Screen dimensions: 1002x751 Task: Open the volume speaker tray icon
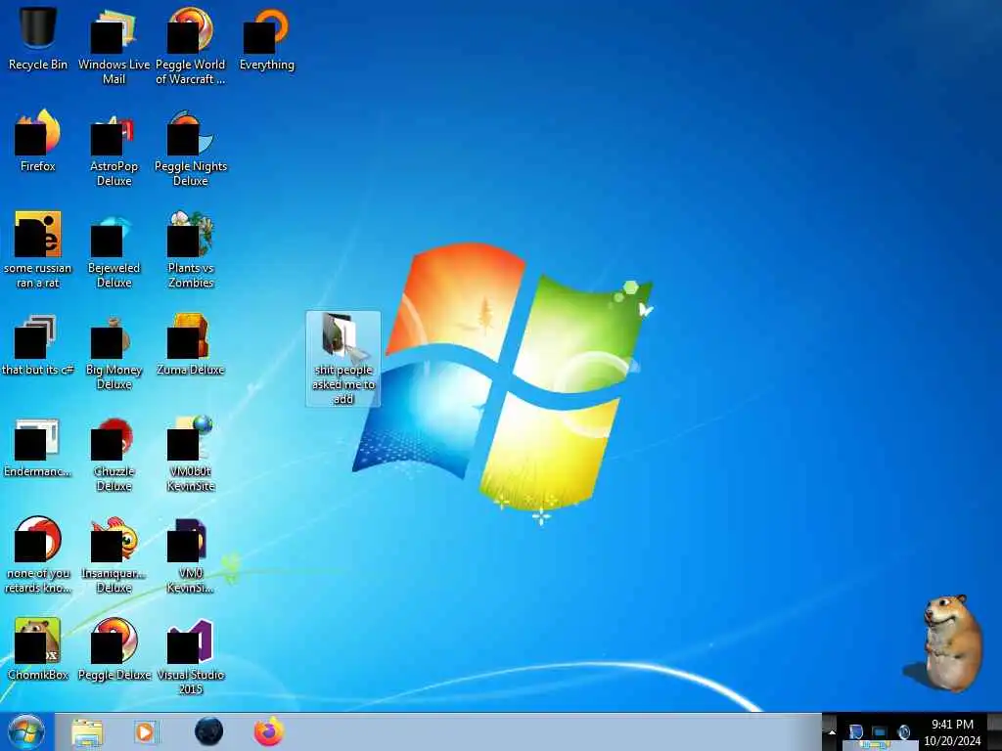coord(903,731)
